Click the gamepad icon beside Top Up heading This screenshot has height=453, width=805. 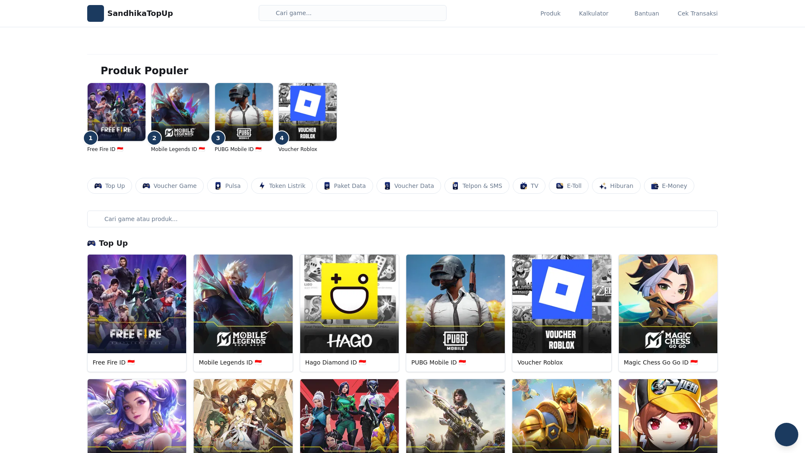91,243
